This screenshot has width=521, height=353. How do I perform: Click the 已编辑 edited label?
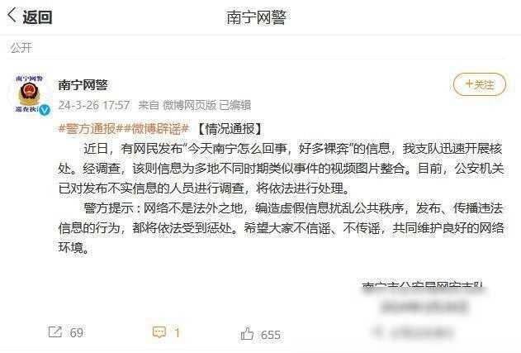[x=235, y=105]
